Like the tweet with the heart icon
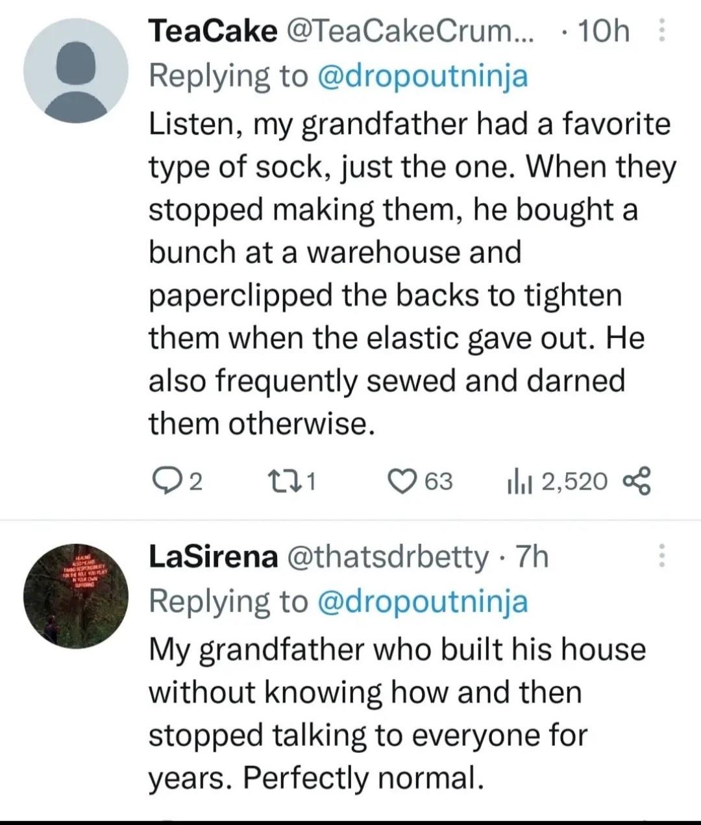 coord(399,481)
